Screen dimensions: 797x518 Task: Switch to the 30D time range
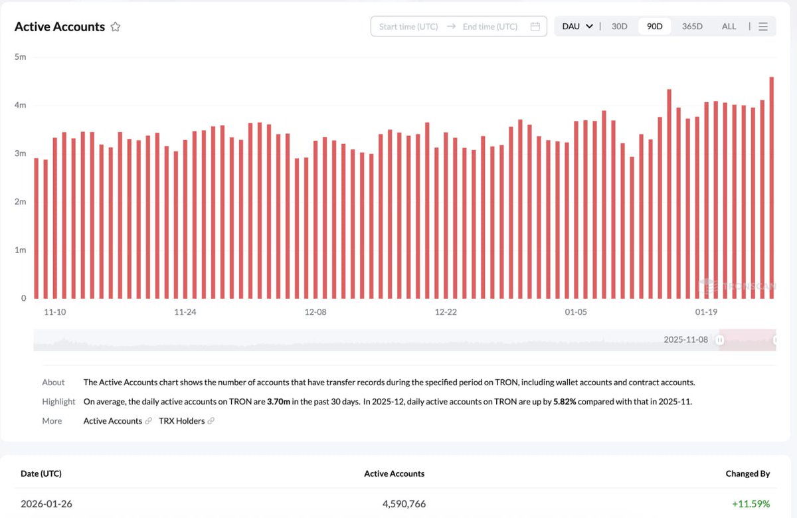(619, 26)
